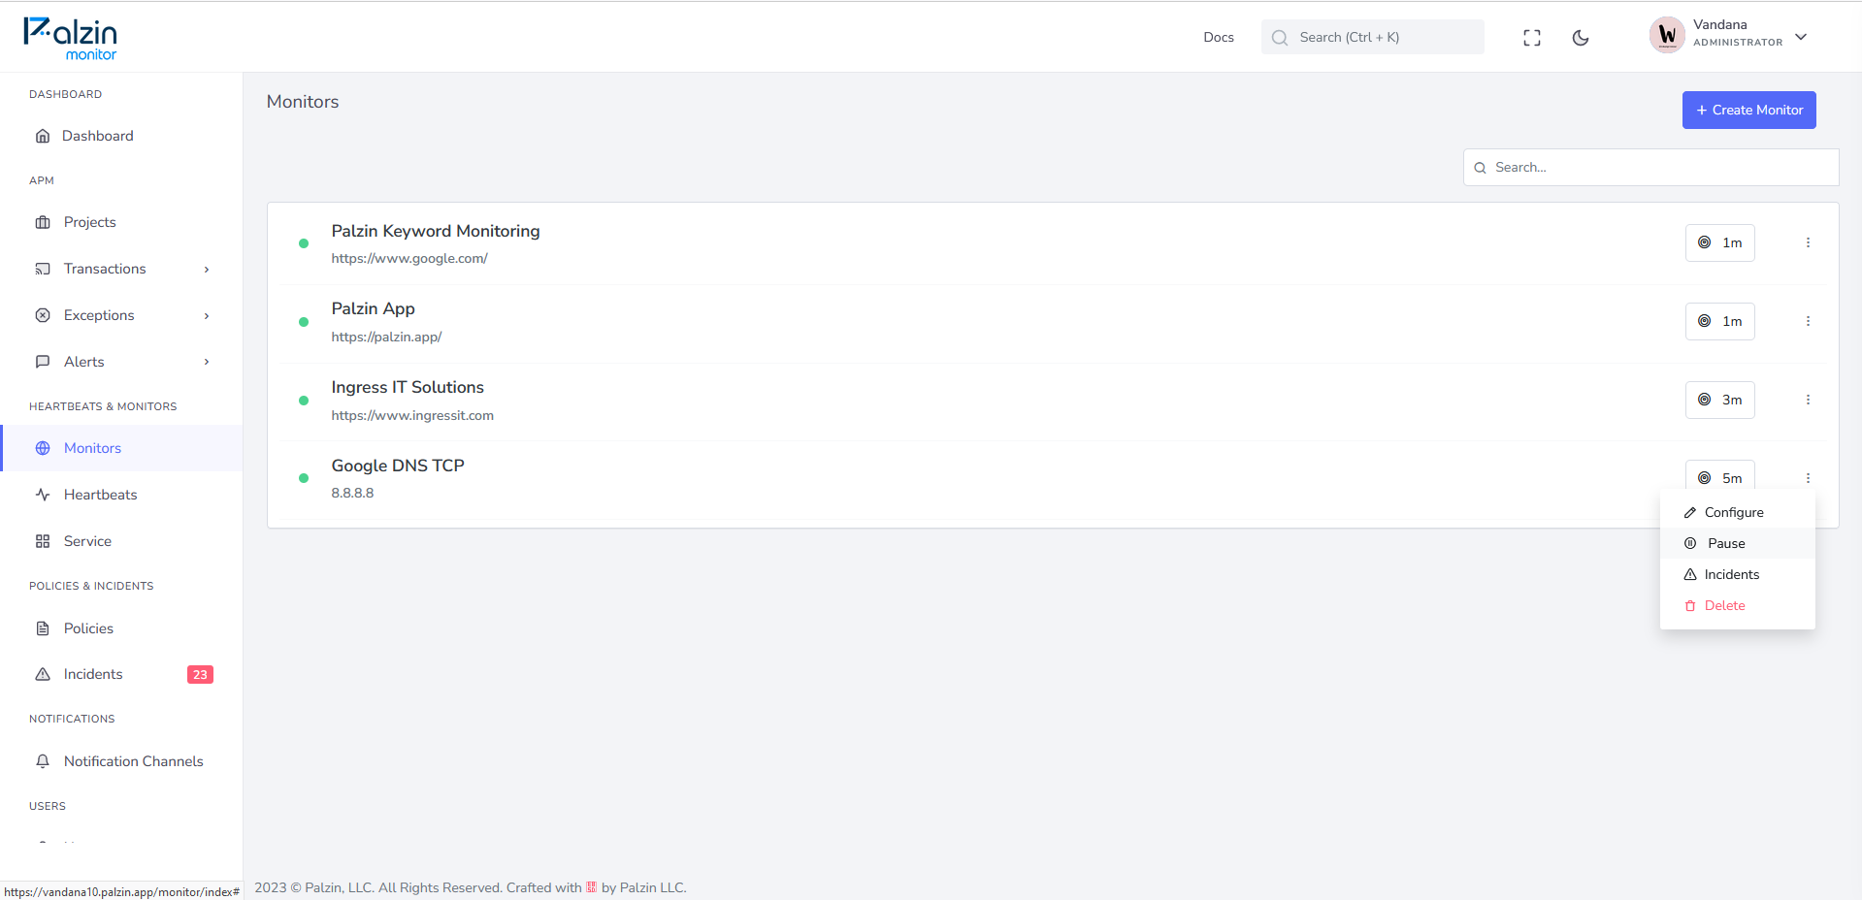
Task: Click https://www.ingressit.com URL text
Action: click(x=412, y=416)
